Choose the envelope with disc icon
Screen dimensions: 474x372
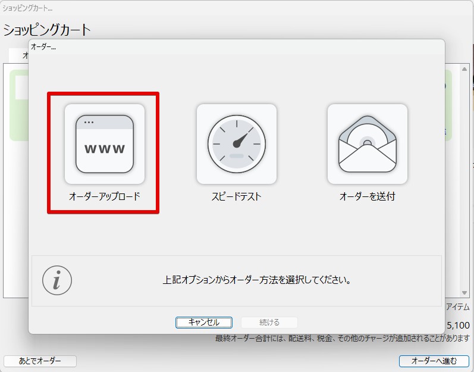(x=367, y=143)
